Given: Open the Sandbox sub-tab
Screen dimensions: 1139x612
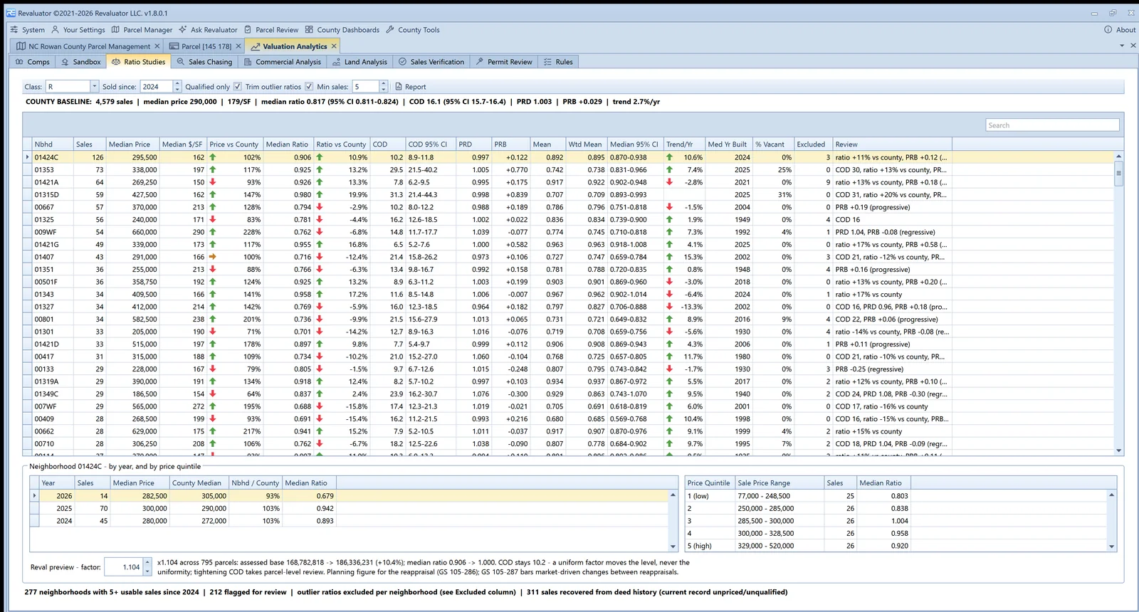Looking at the screenshot, I should tap(80, 62).
